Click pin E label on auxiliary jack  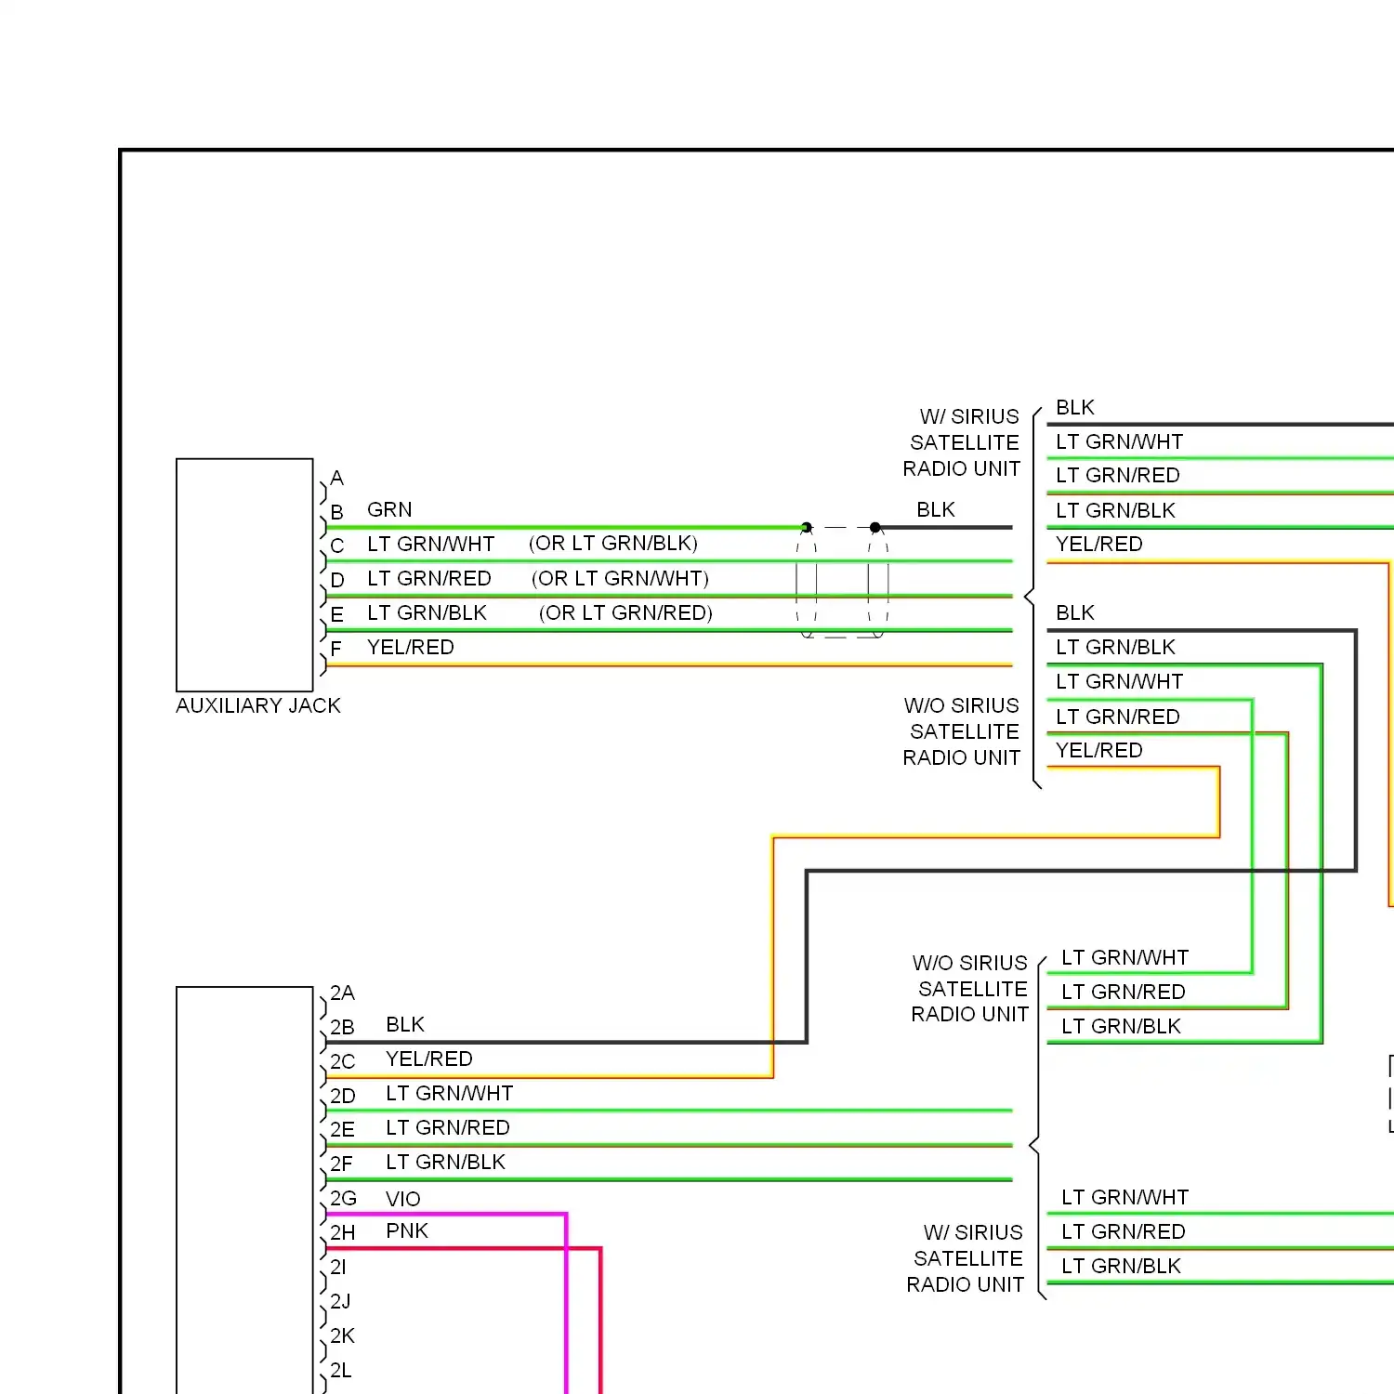336,615
